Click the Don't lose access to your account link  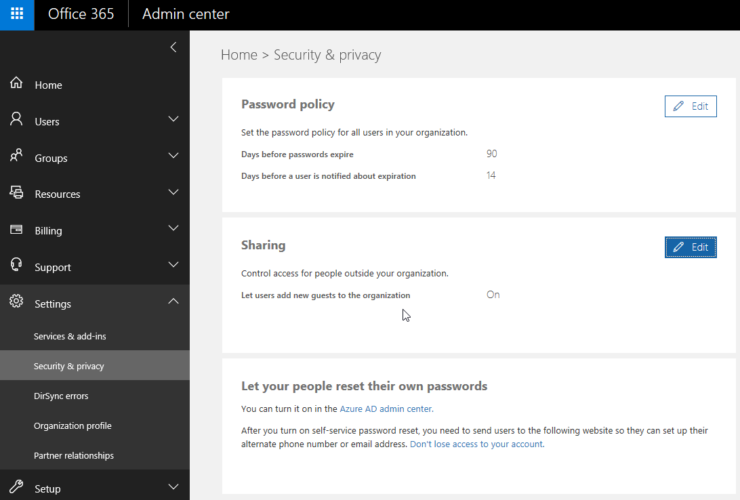[476, 444]
